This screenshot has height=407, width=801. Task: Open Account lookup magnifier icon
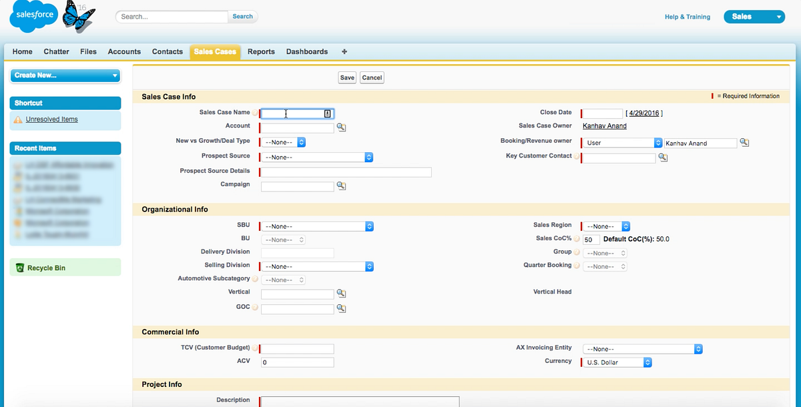[x=341, y=127]
